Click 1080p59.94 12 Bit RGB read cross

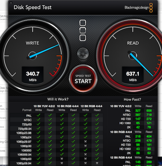click(x=97, y=163)
